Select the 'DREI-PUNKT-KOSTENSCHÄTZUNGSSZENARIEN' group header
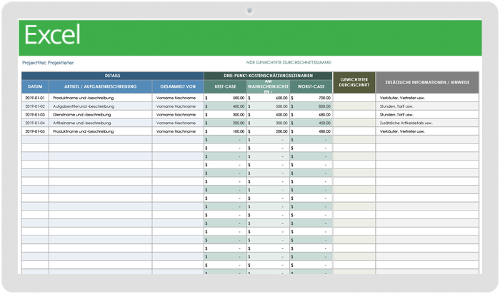 point(268,76)
